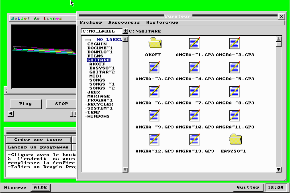Click Créer une icone button
Screen dimensions: 290x193
click(38, 140)
